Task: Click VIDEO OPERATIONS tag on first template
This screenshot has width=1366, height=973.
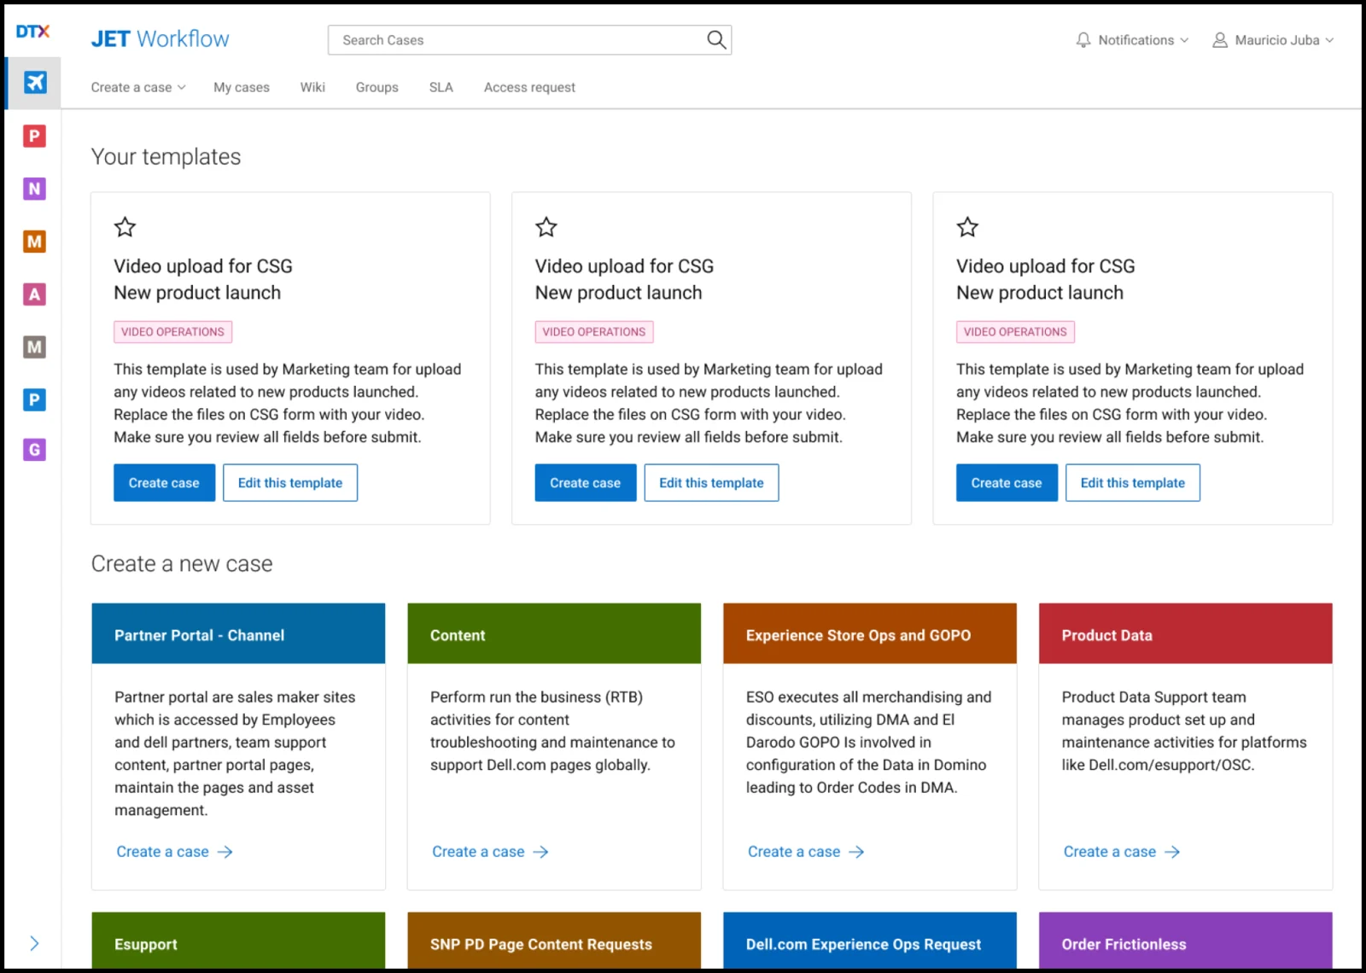Action: point(173,332)
